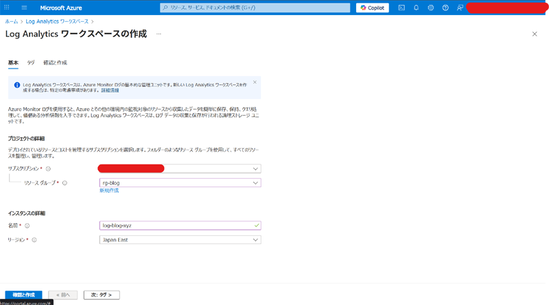Click 新規作成 link under resource group
This screenshot has width=549, height=305.
(x=109, y=191)
